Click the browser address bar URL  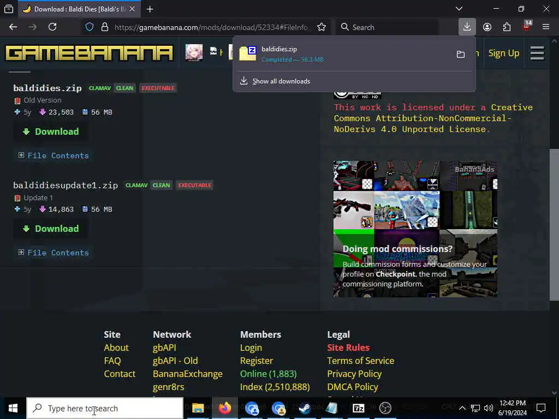pos(211,27)
